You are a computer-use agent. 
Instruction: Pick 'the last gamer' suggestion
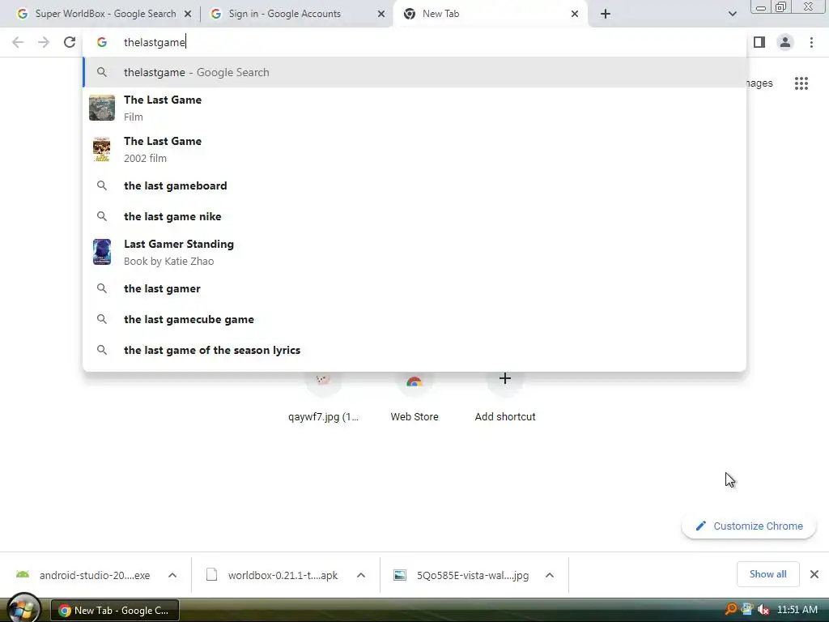tap(414, 289)
